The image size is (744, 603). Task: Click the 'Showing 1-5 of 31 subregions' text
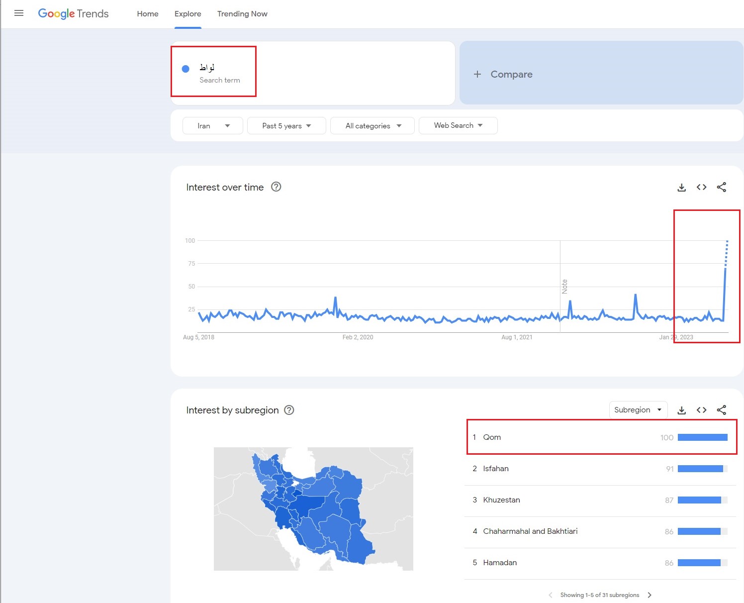[600, 595]
